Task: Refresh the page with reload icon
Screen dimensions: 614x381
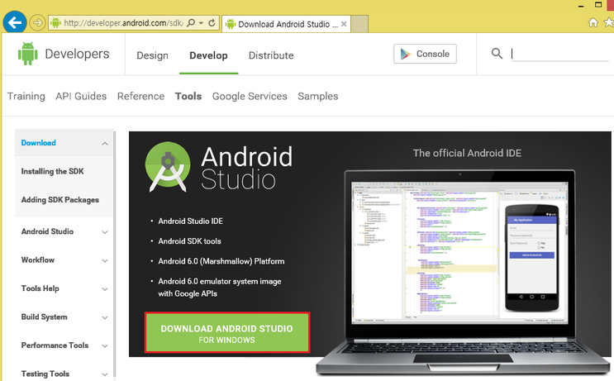Action: click(212, 22)
